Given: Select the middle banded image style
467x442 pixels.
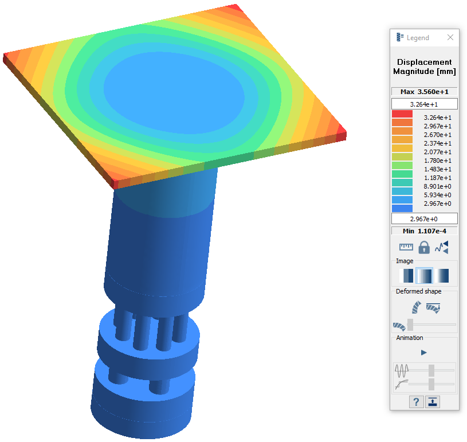Looking at the screenshot, I should point(424,276).
